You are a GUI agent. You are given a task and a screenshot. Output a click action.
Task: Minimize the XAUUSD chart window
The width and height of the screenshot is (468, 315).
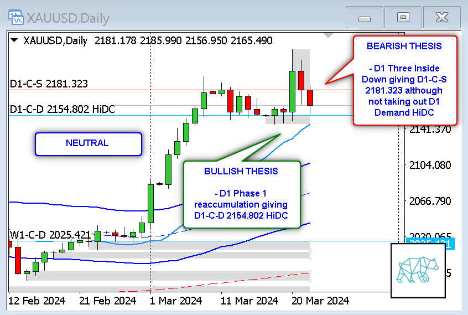[x=364, y=18]
